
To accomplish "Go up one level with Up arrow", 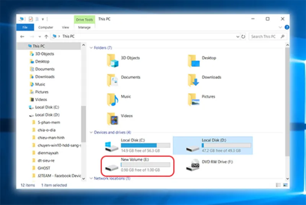I will tap(46, 36).
